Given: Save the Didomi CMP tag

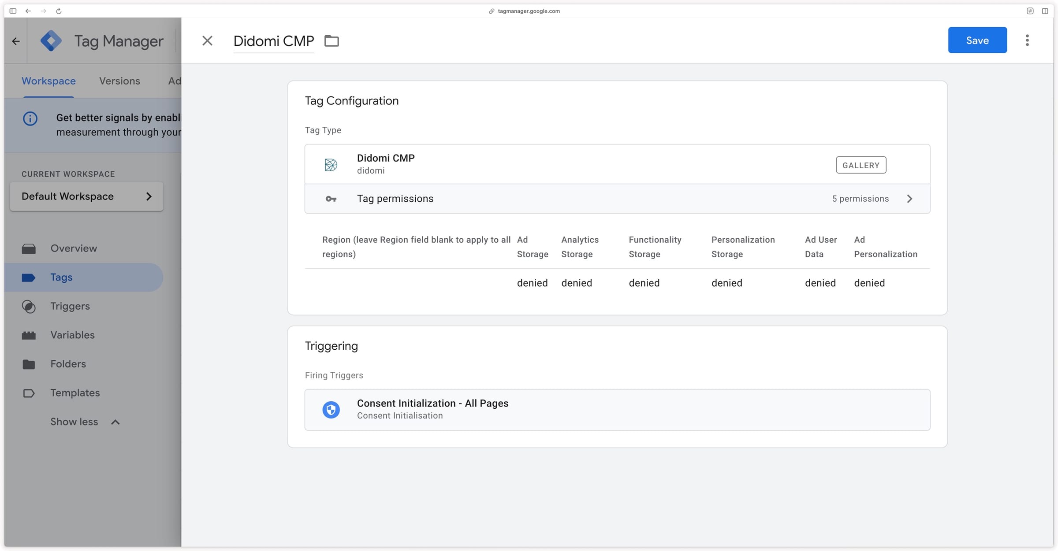Looking at the screenshot, I should coord(977,40).
